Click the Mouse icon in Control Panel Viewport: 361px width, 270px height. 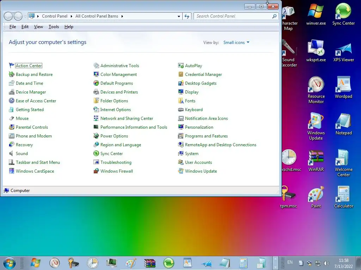coord(12,118)
